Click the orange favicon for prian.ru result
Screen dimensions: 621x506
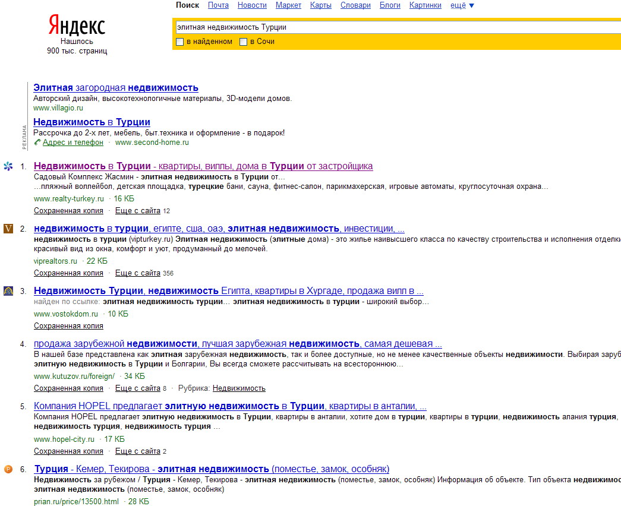(8, 469)
